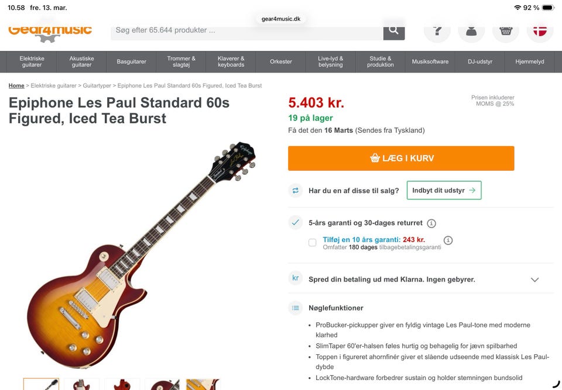
Task: Click the search magnifier button
Action: coord(393,30)
